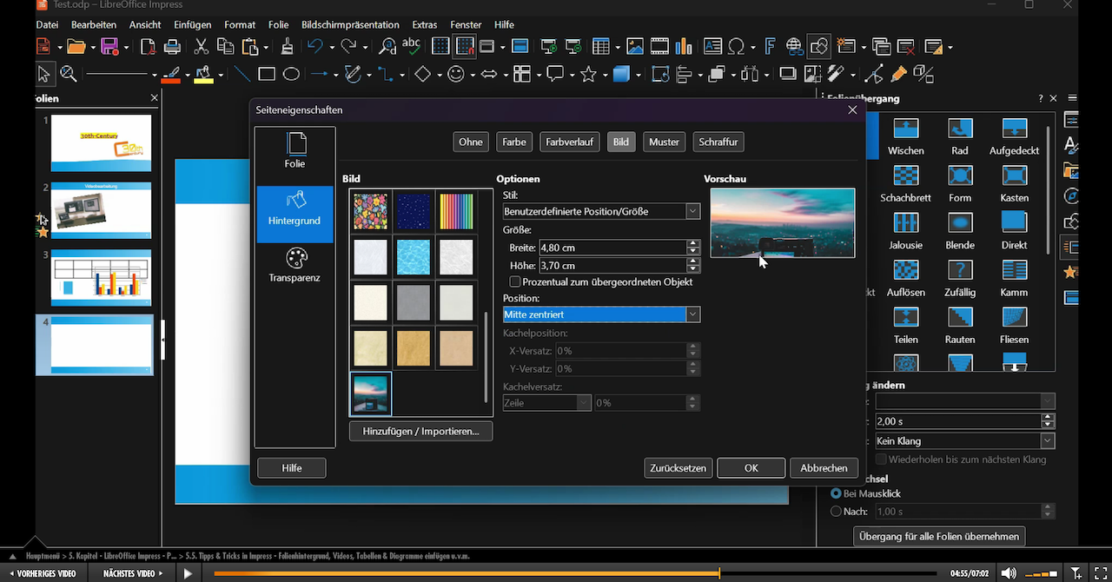Open the Save icon dropdown arrow
This screenshot has width=1112, height=582.
click(x=124, y=48)
